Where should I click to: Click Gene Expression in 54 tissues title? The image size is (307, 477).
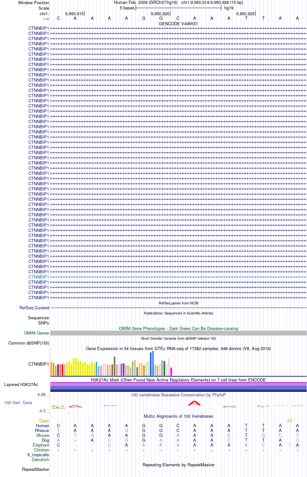(x=178, y=348)
